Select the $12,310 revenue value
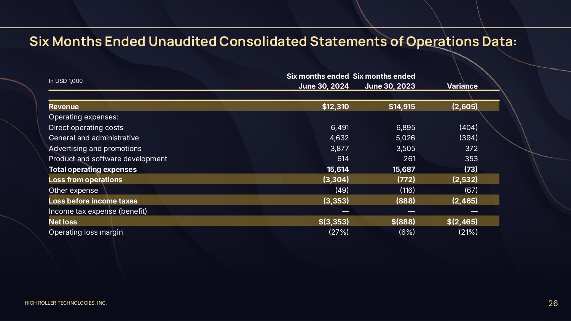 [x=335, y=106]
